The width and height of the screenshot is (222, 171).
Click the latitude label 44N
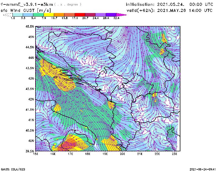click(31, 58)
